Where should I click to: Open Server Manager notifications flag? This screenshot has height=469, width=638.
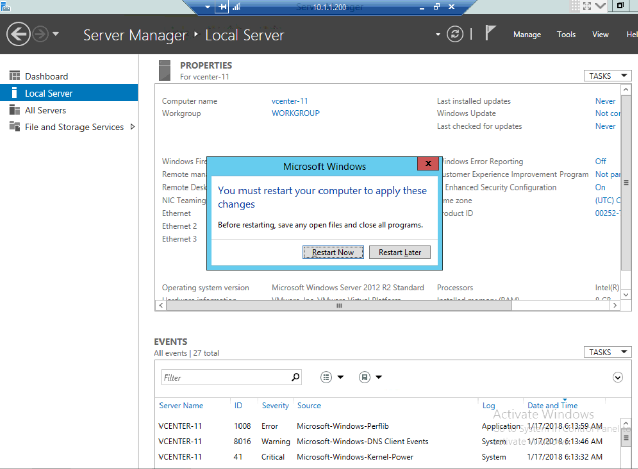pos(490,33)
